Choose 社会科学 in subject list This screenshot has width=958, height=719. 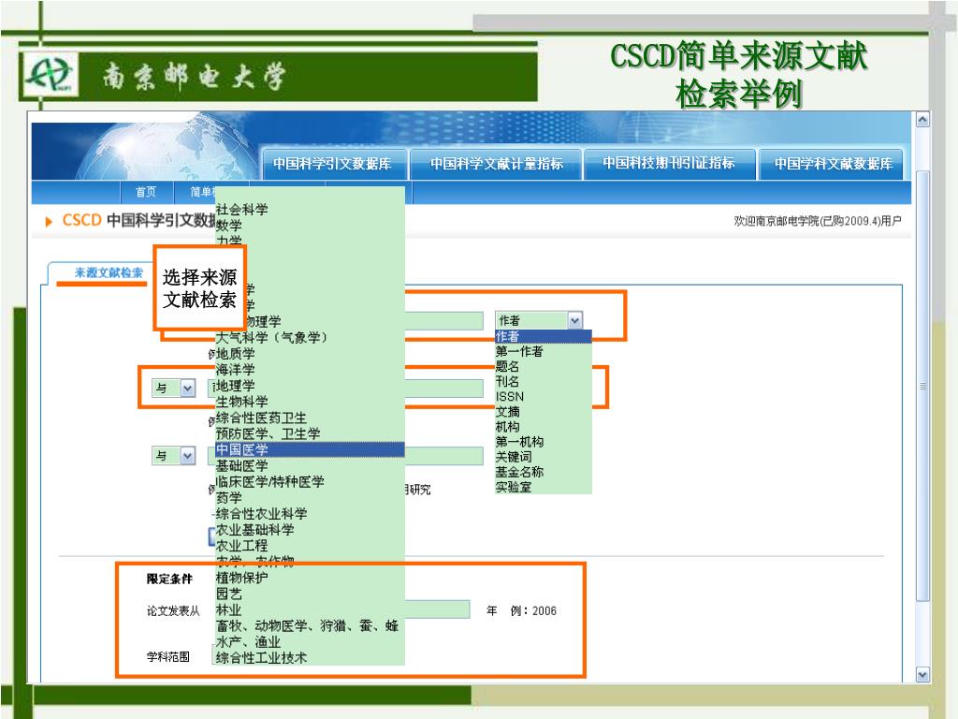(310, 210)
